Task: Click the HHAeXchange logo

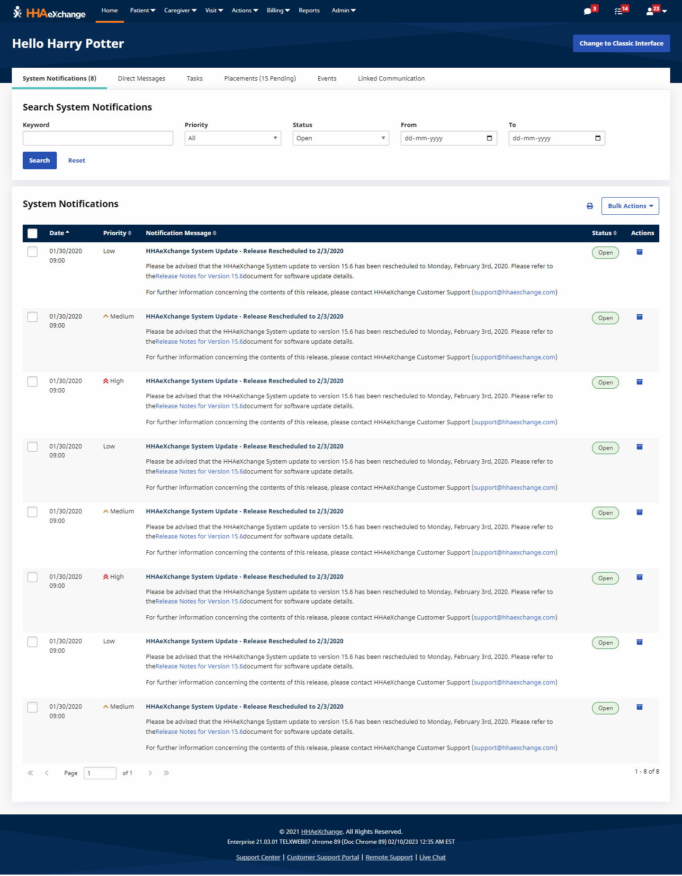Action: 49,13
